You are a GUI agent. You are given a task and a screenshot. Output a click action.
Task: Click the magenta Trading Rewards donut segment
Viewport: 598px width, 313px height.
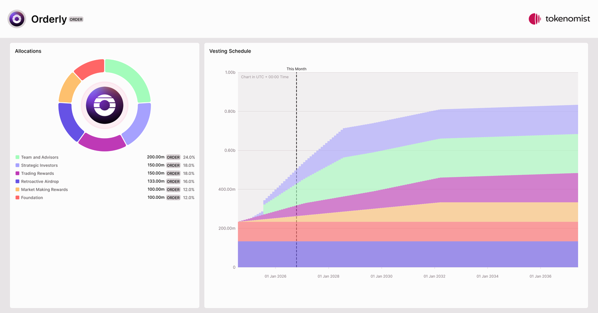pyautogui.click(x=103, y=144)
